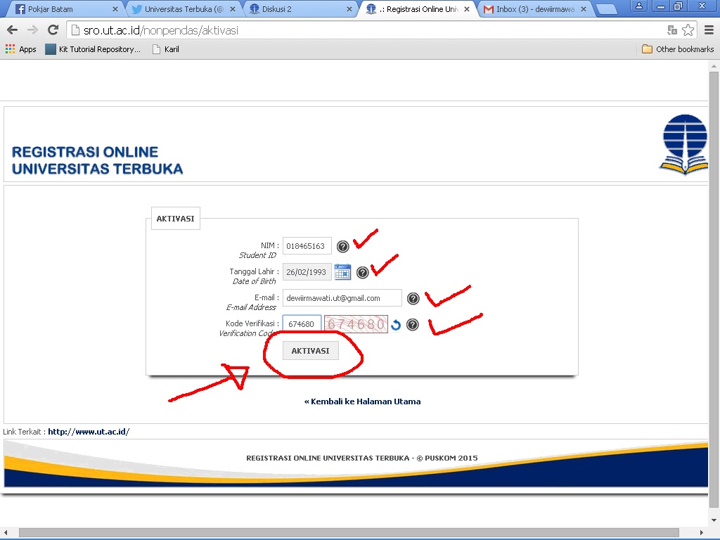This screenshot has height=540, width=720.
Task: Close the Registrasi Online tab
Action: (467, 9)
